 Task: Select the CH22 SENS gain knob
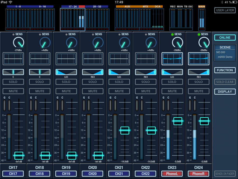pos(151,43)
